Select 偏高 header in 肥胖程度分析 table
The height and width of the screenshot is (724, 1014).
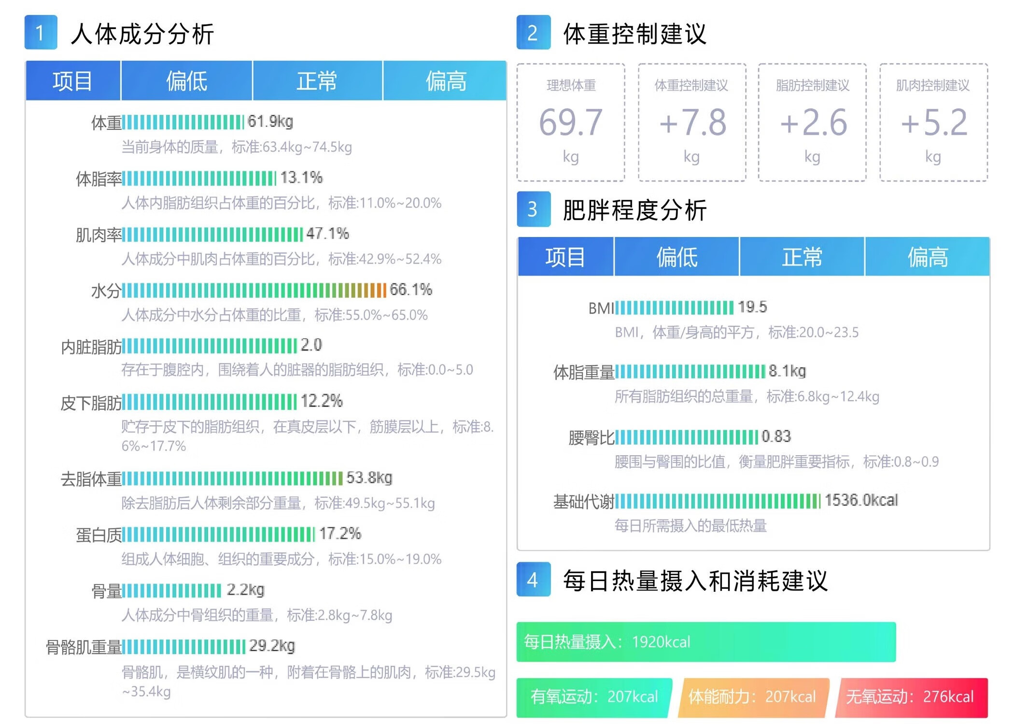[927, 257]
